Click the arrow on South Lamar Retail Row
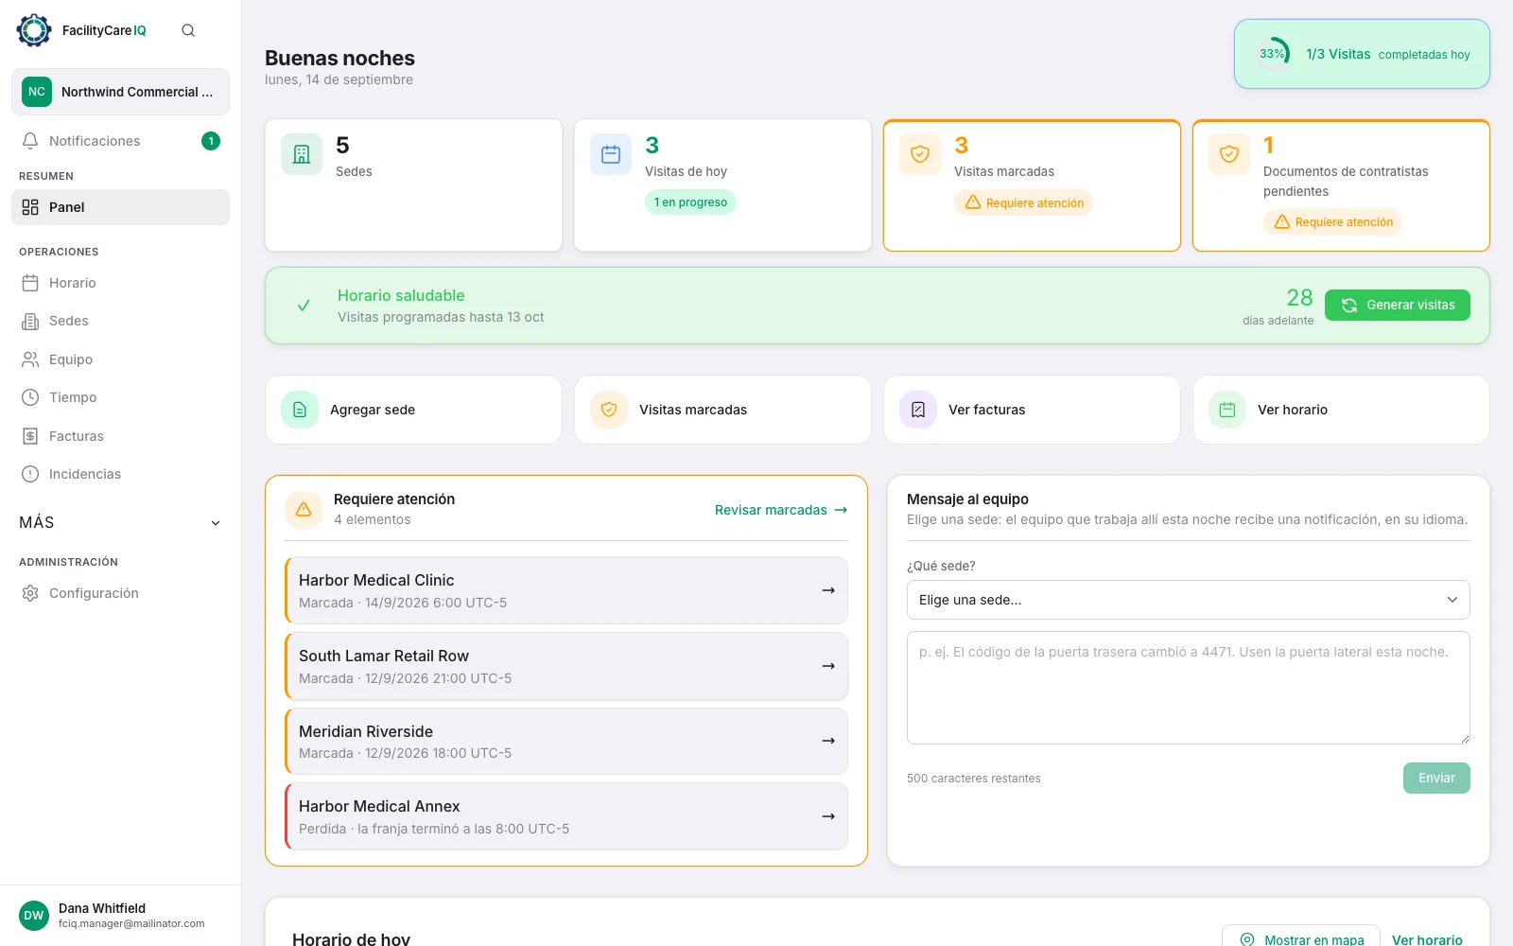This screenshot has height=946, width=1513. [828, 666]
